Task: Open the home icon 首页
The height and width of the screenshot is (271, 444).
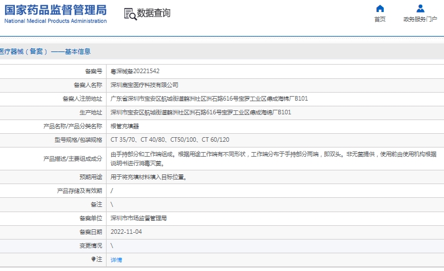Action: [x=380, y=9]
